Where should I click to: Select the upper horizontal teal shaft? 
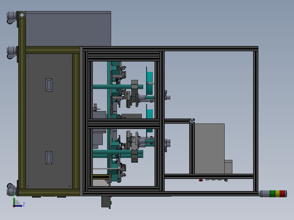(118, 87)
